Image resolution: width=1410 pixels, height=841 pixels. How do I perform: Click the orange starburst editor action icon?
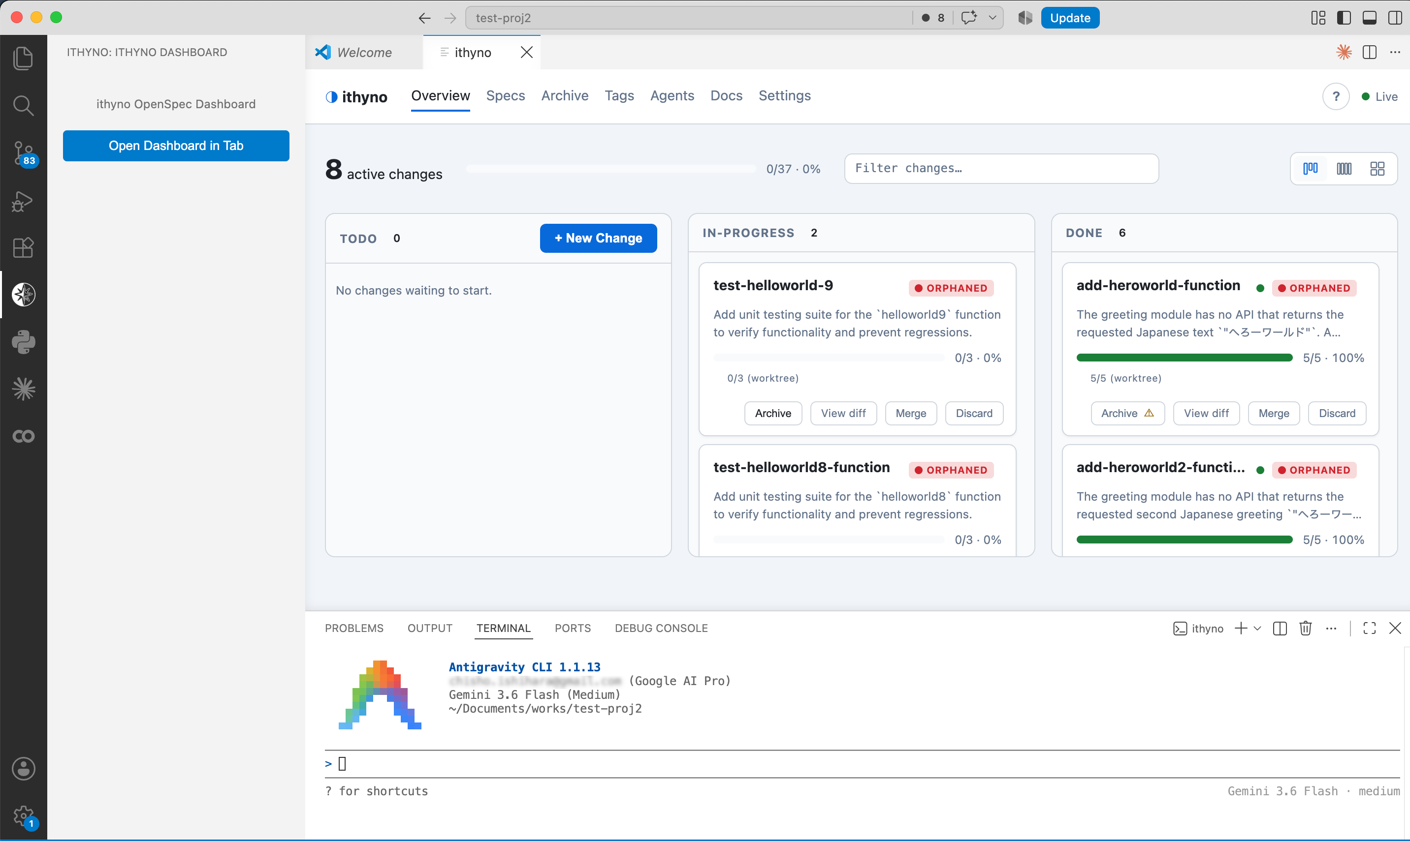(x=1344, y=52)
